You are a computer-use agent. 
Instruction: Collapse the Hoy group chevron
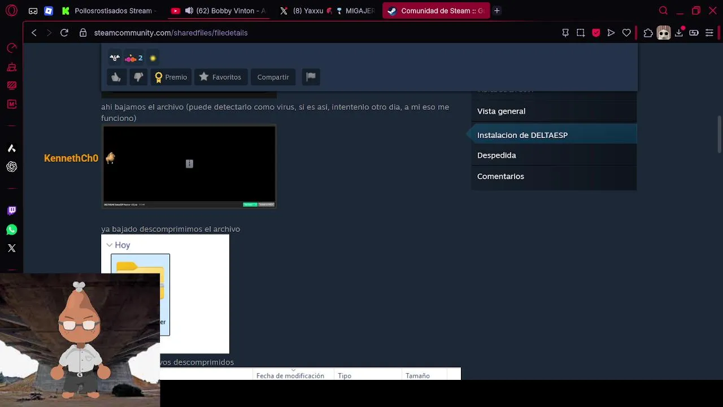(110, 245)
